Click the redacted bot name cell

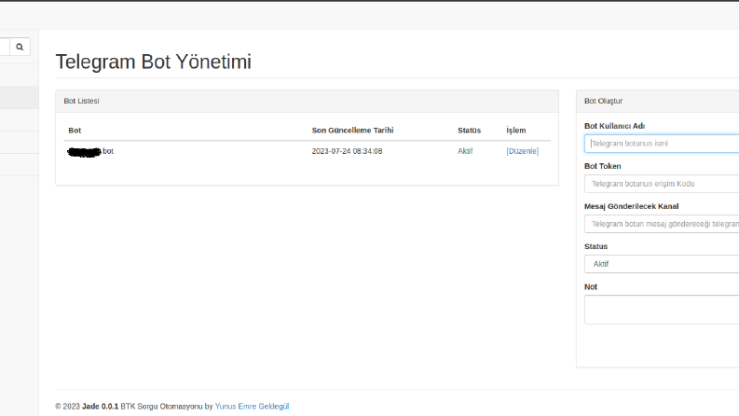90,151
